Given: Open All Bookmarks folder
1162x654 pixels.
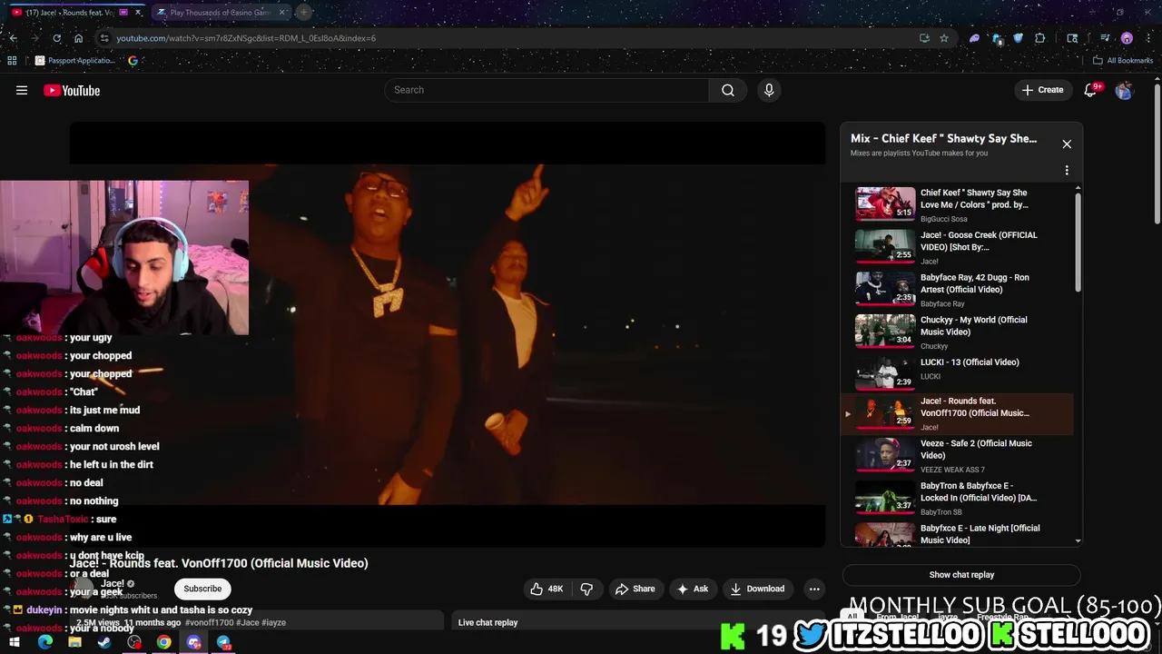Looking at the screenshot, I should [1123, 61].
